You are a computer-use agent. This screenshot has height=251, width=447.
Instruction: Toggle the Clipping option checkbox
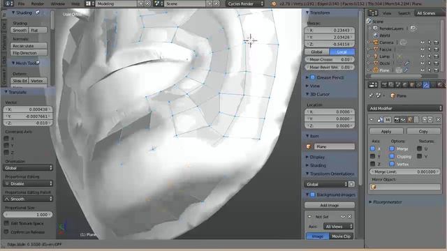coord(392,156)
